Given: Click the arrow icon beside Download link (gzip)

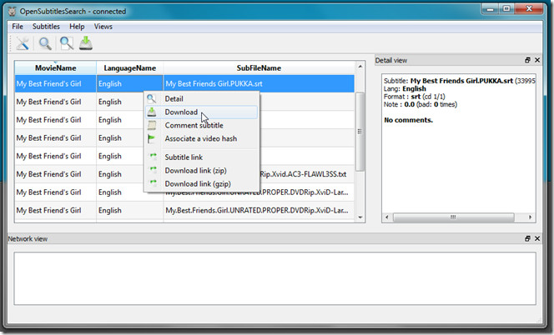Looking at the screenshot, I should (x=153, y=182).
